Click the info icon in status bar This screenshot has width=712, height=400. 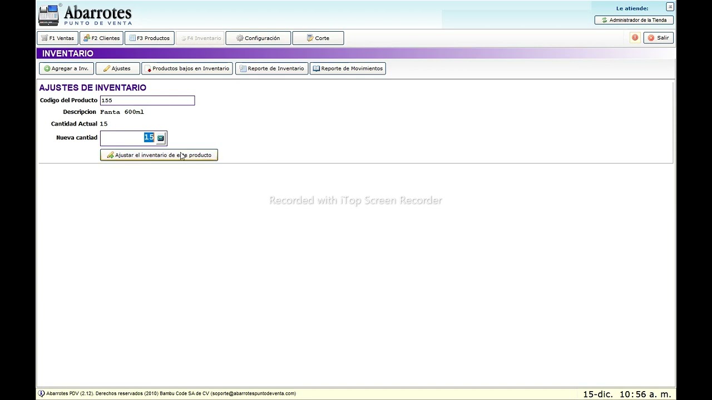[x=41, y=393]
